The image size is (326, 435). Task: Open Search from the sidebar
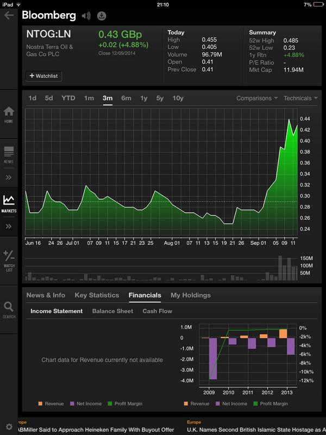click(9, 310)
